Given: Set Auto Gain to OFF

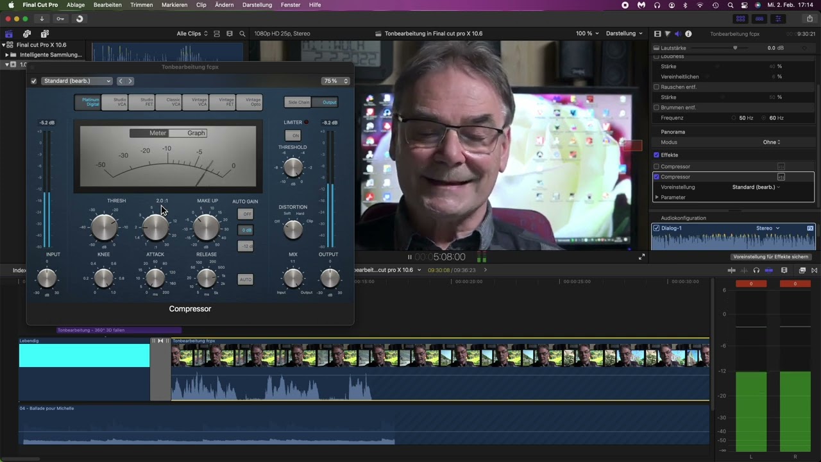Looking at the screenshot, I should [x=246, y=214].
